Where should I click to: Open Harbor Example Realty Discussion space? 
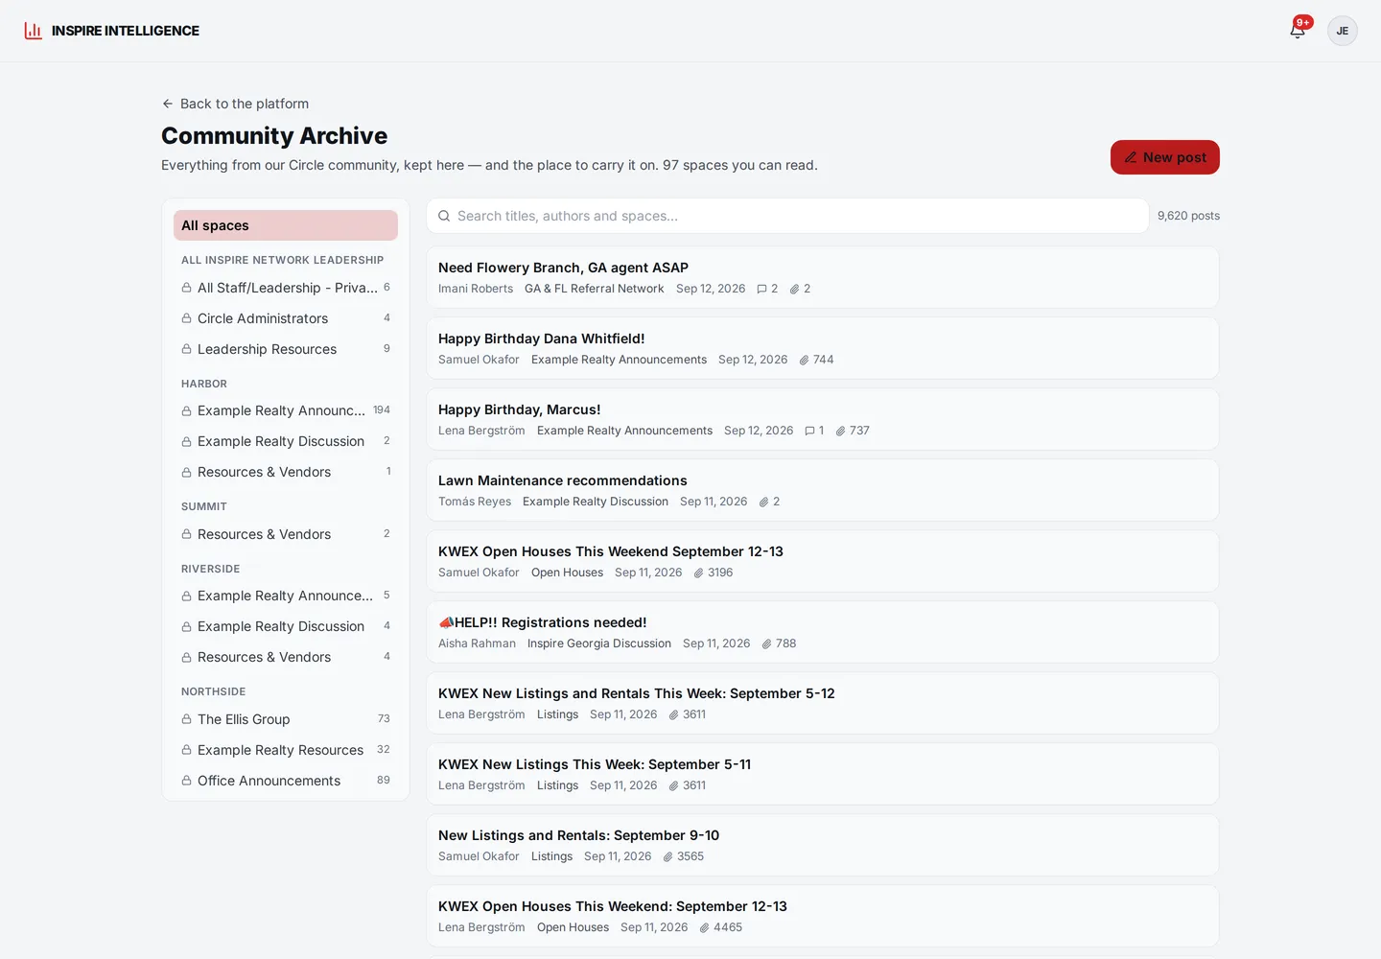[x=286, y=441]
